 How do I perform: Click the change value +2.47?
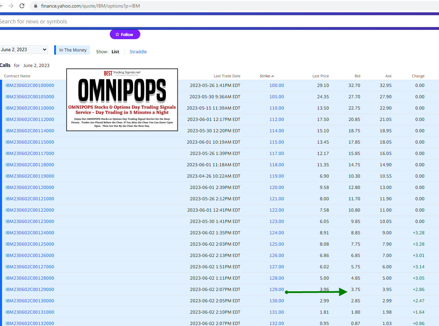[x=419, y=301]
